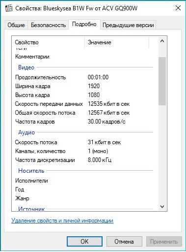Click the Свойство column header

(x=48, y=42)
